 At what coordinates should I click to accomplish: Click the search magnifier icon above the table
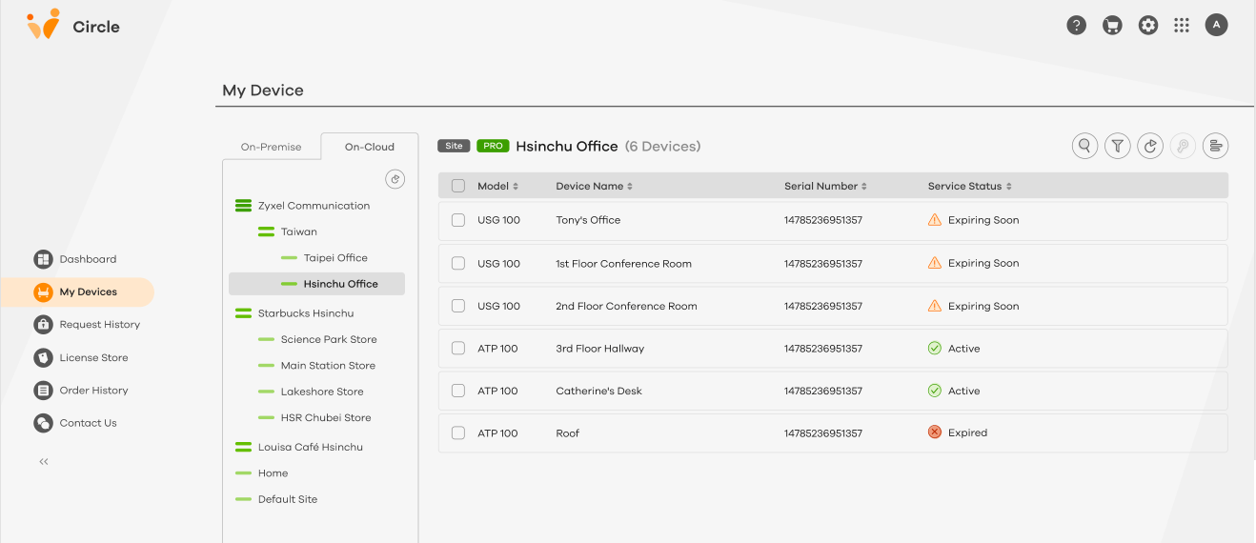click(1084, 146)
